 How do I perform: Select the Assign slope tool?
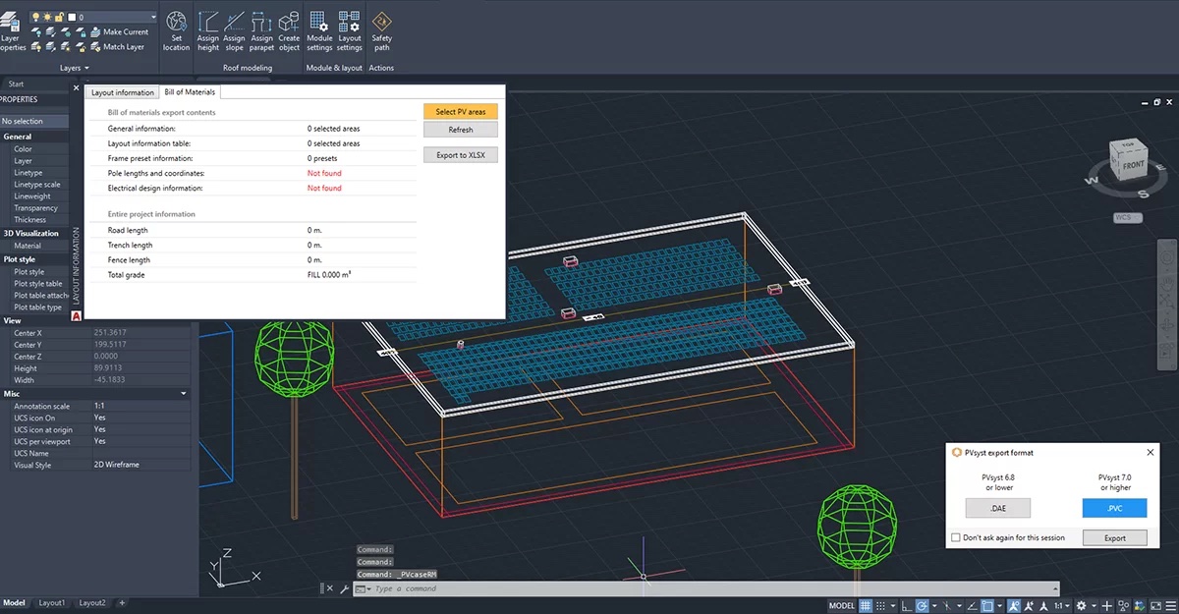[x=234, y=32]
